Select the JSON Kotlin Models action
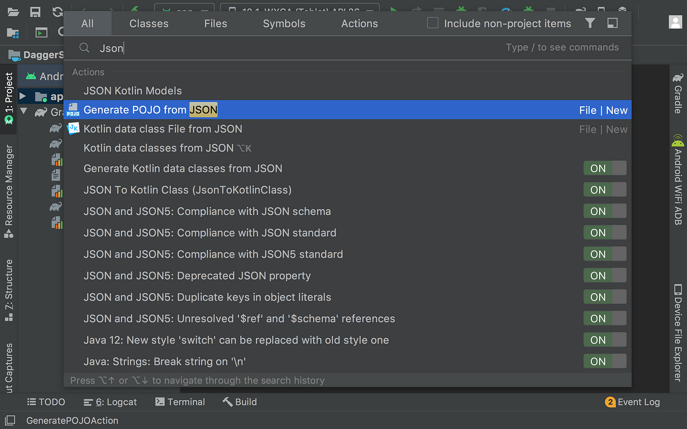 347,91
